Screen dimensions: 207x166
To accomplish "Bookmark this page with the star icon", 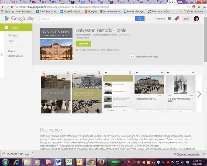I will pos(189,7).
